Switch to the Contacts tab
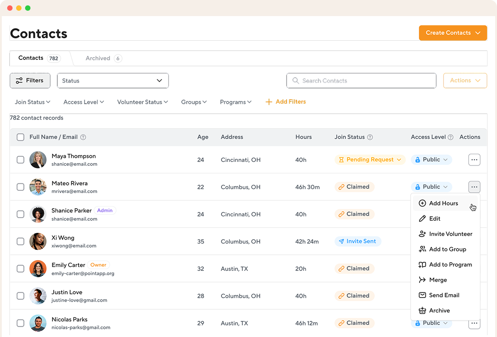 coord(39,58)
